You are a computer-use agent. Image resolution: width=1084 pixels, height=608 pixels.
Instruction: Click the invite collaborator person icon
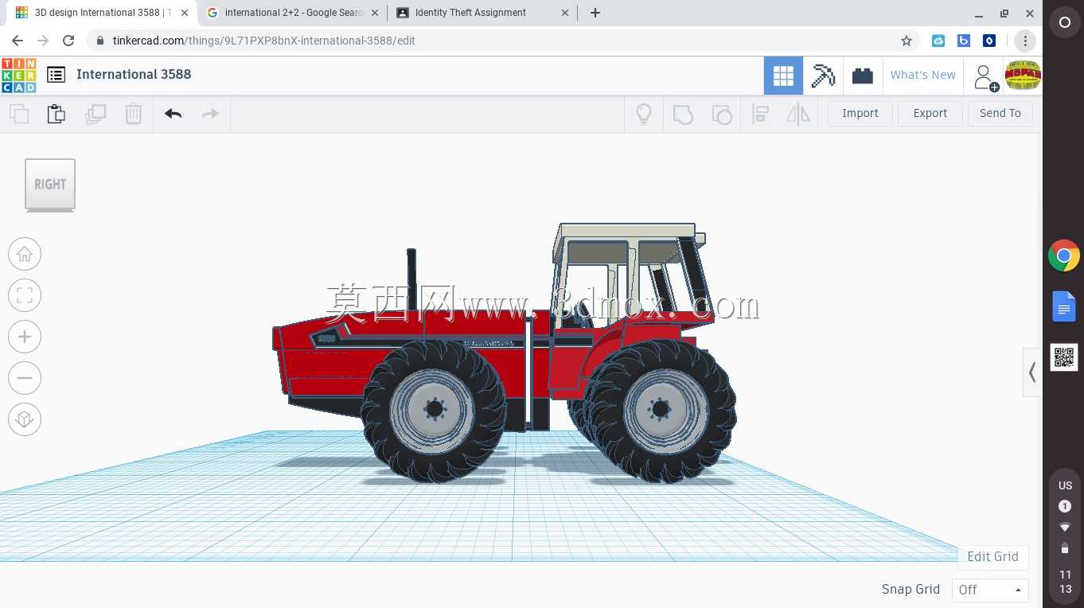[985, 77]
